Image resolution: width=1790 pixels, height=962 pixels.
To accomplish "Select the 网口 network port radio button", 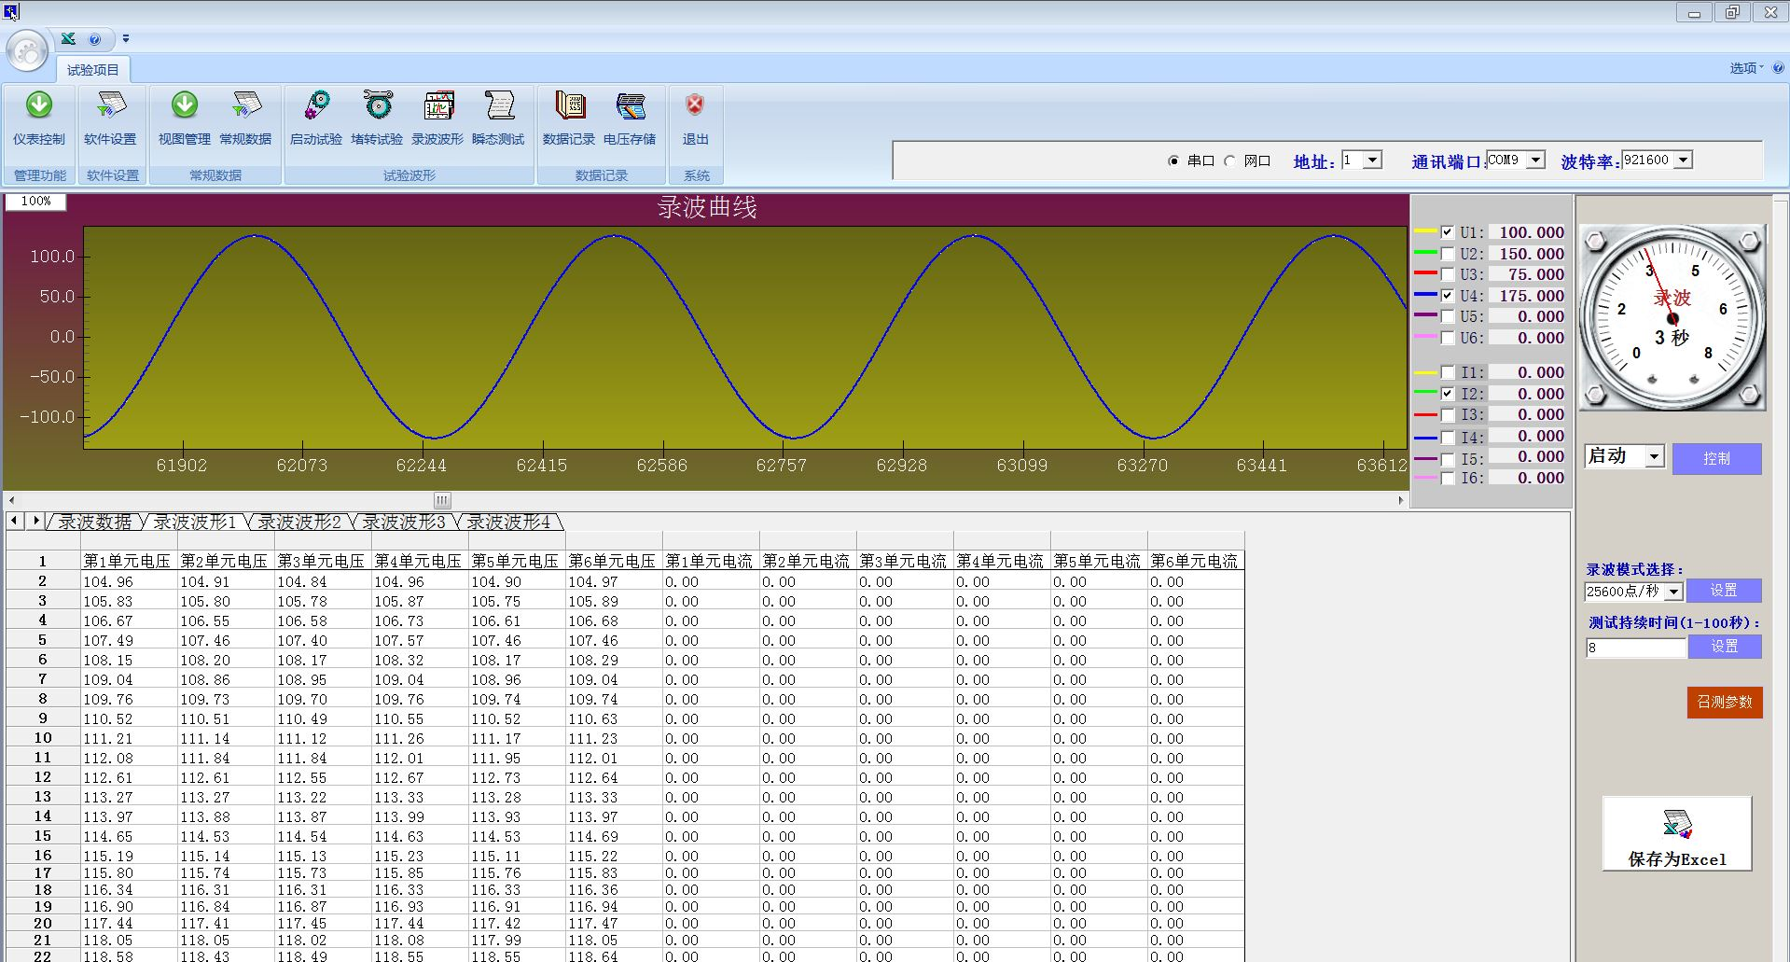I will pos(1230,161).
